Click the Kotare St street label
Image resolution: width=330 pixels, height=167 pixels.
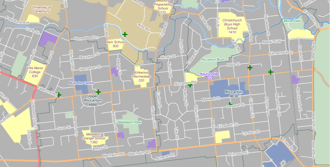click(205, 22)
